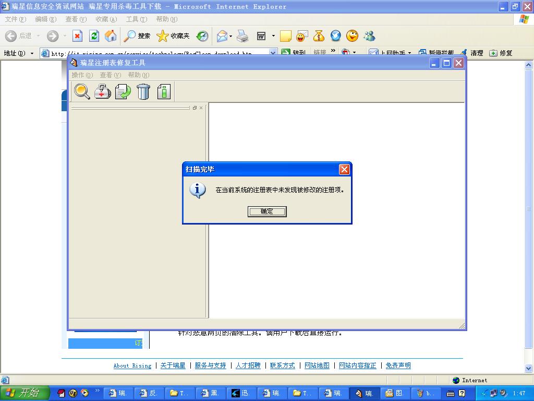Click the magnifier scan icon in registry tool
Viewport: 534px width, 401px height.
pyautogui.click(x=82, y=91)
